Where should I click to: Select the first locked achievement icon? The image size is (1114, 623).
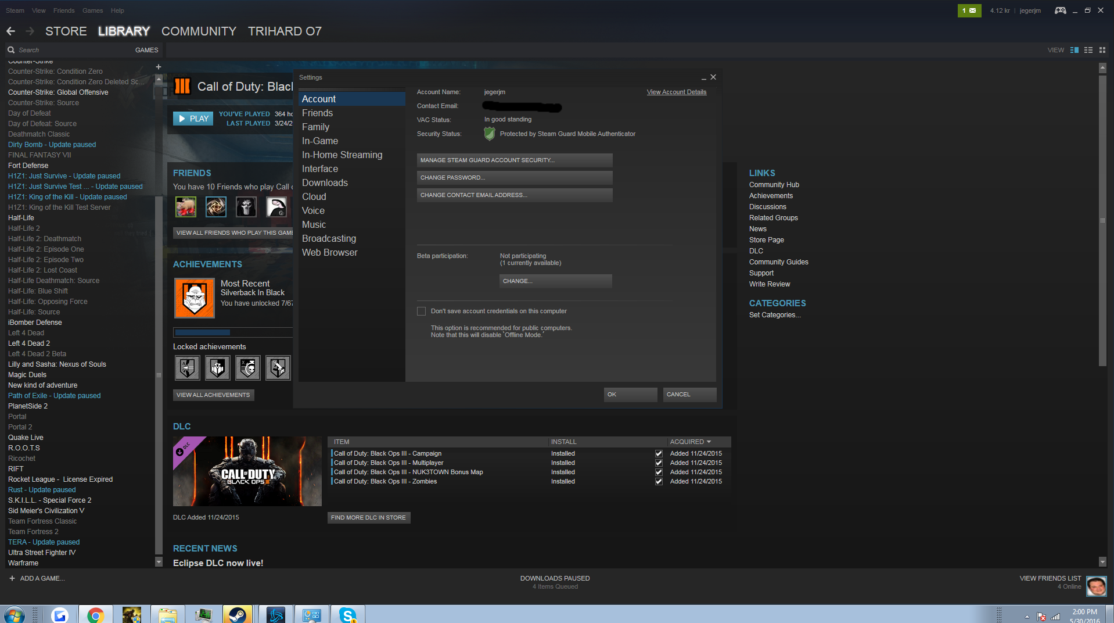[x=187, y=367]
